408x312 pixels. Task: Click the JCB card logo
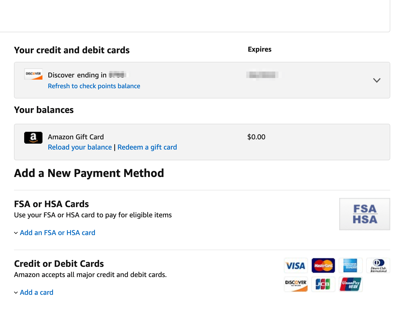pos(323,284)
